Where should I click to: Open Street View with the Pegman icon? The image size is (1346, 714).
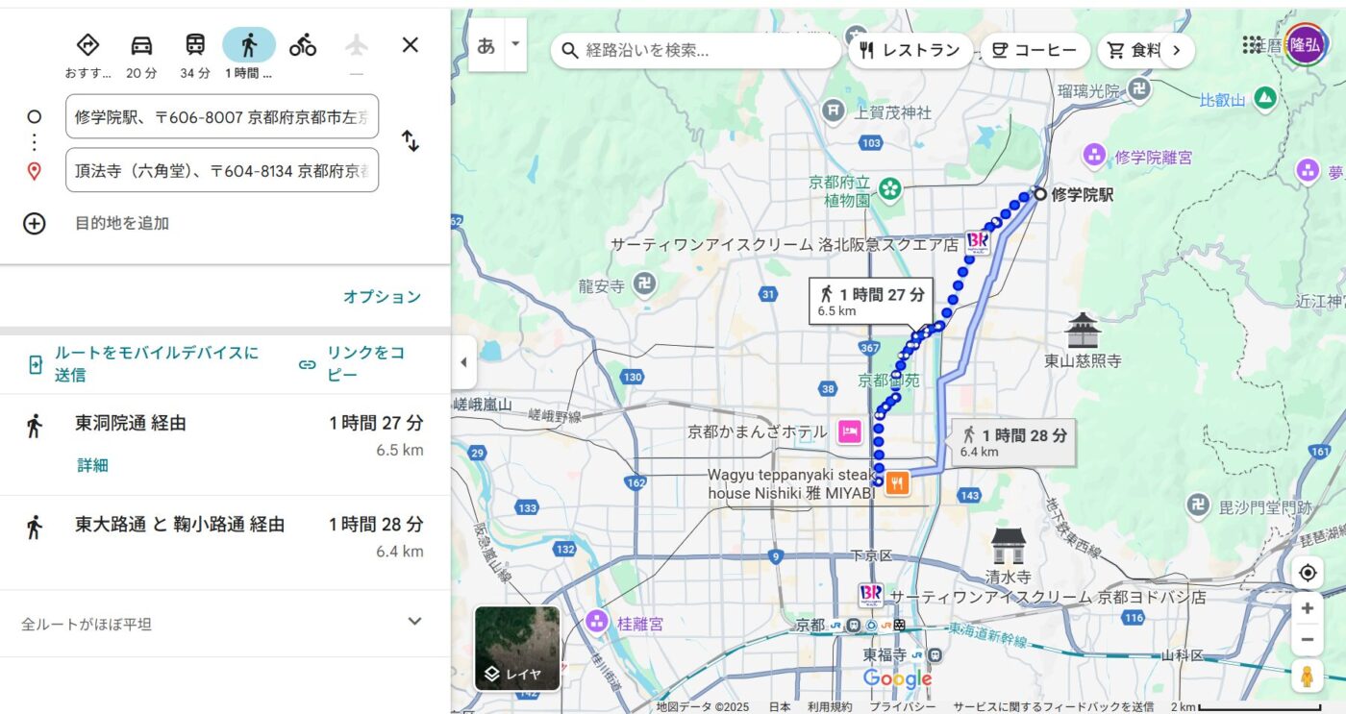coord(1307,676)
